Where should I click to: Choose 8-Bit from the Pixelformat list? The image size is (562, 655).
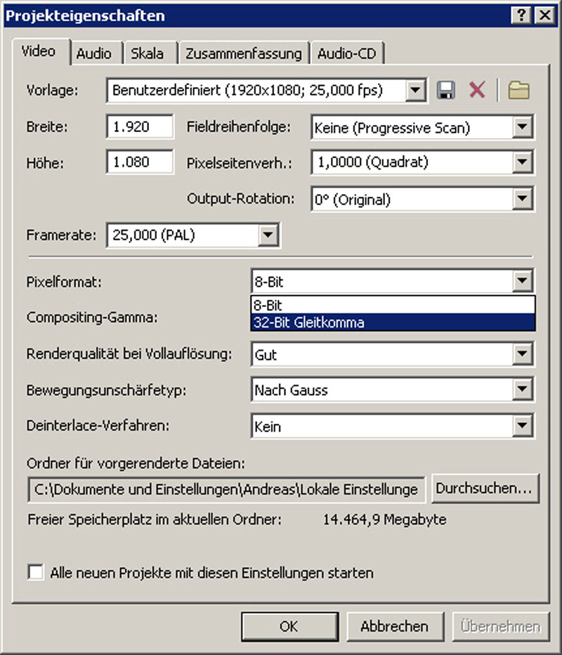click(x=392, y=306)
